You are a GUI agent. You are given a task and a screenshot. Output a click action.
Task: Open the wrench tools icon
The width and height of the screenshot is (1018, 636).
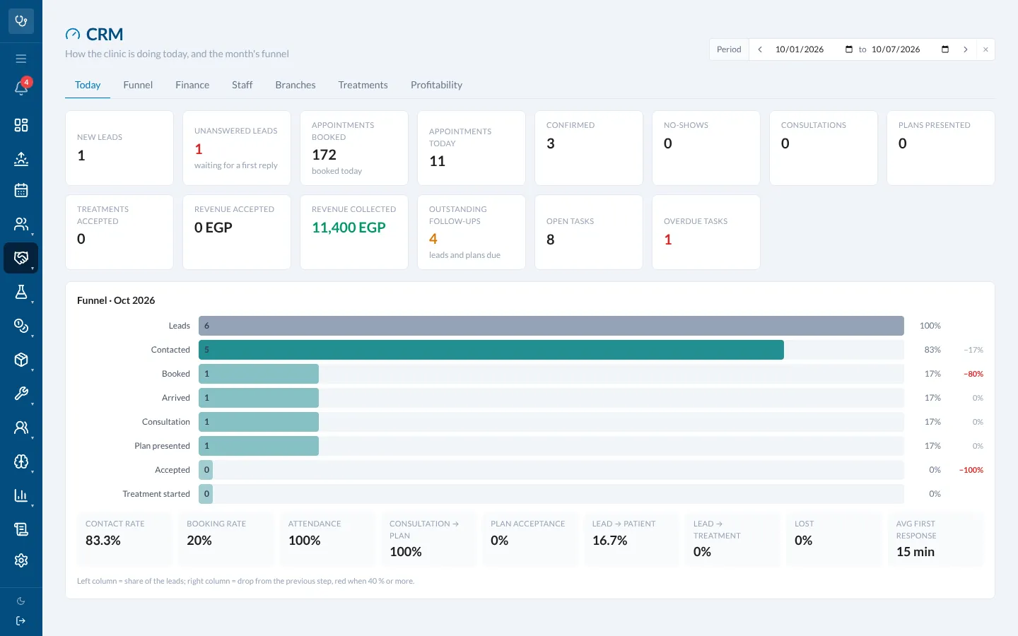click(21, 394)
